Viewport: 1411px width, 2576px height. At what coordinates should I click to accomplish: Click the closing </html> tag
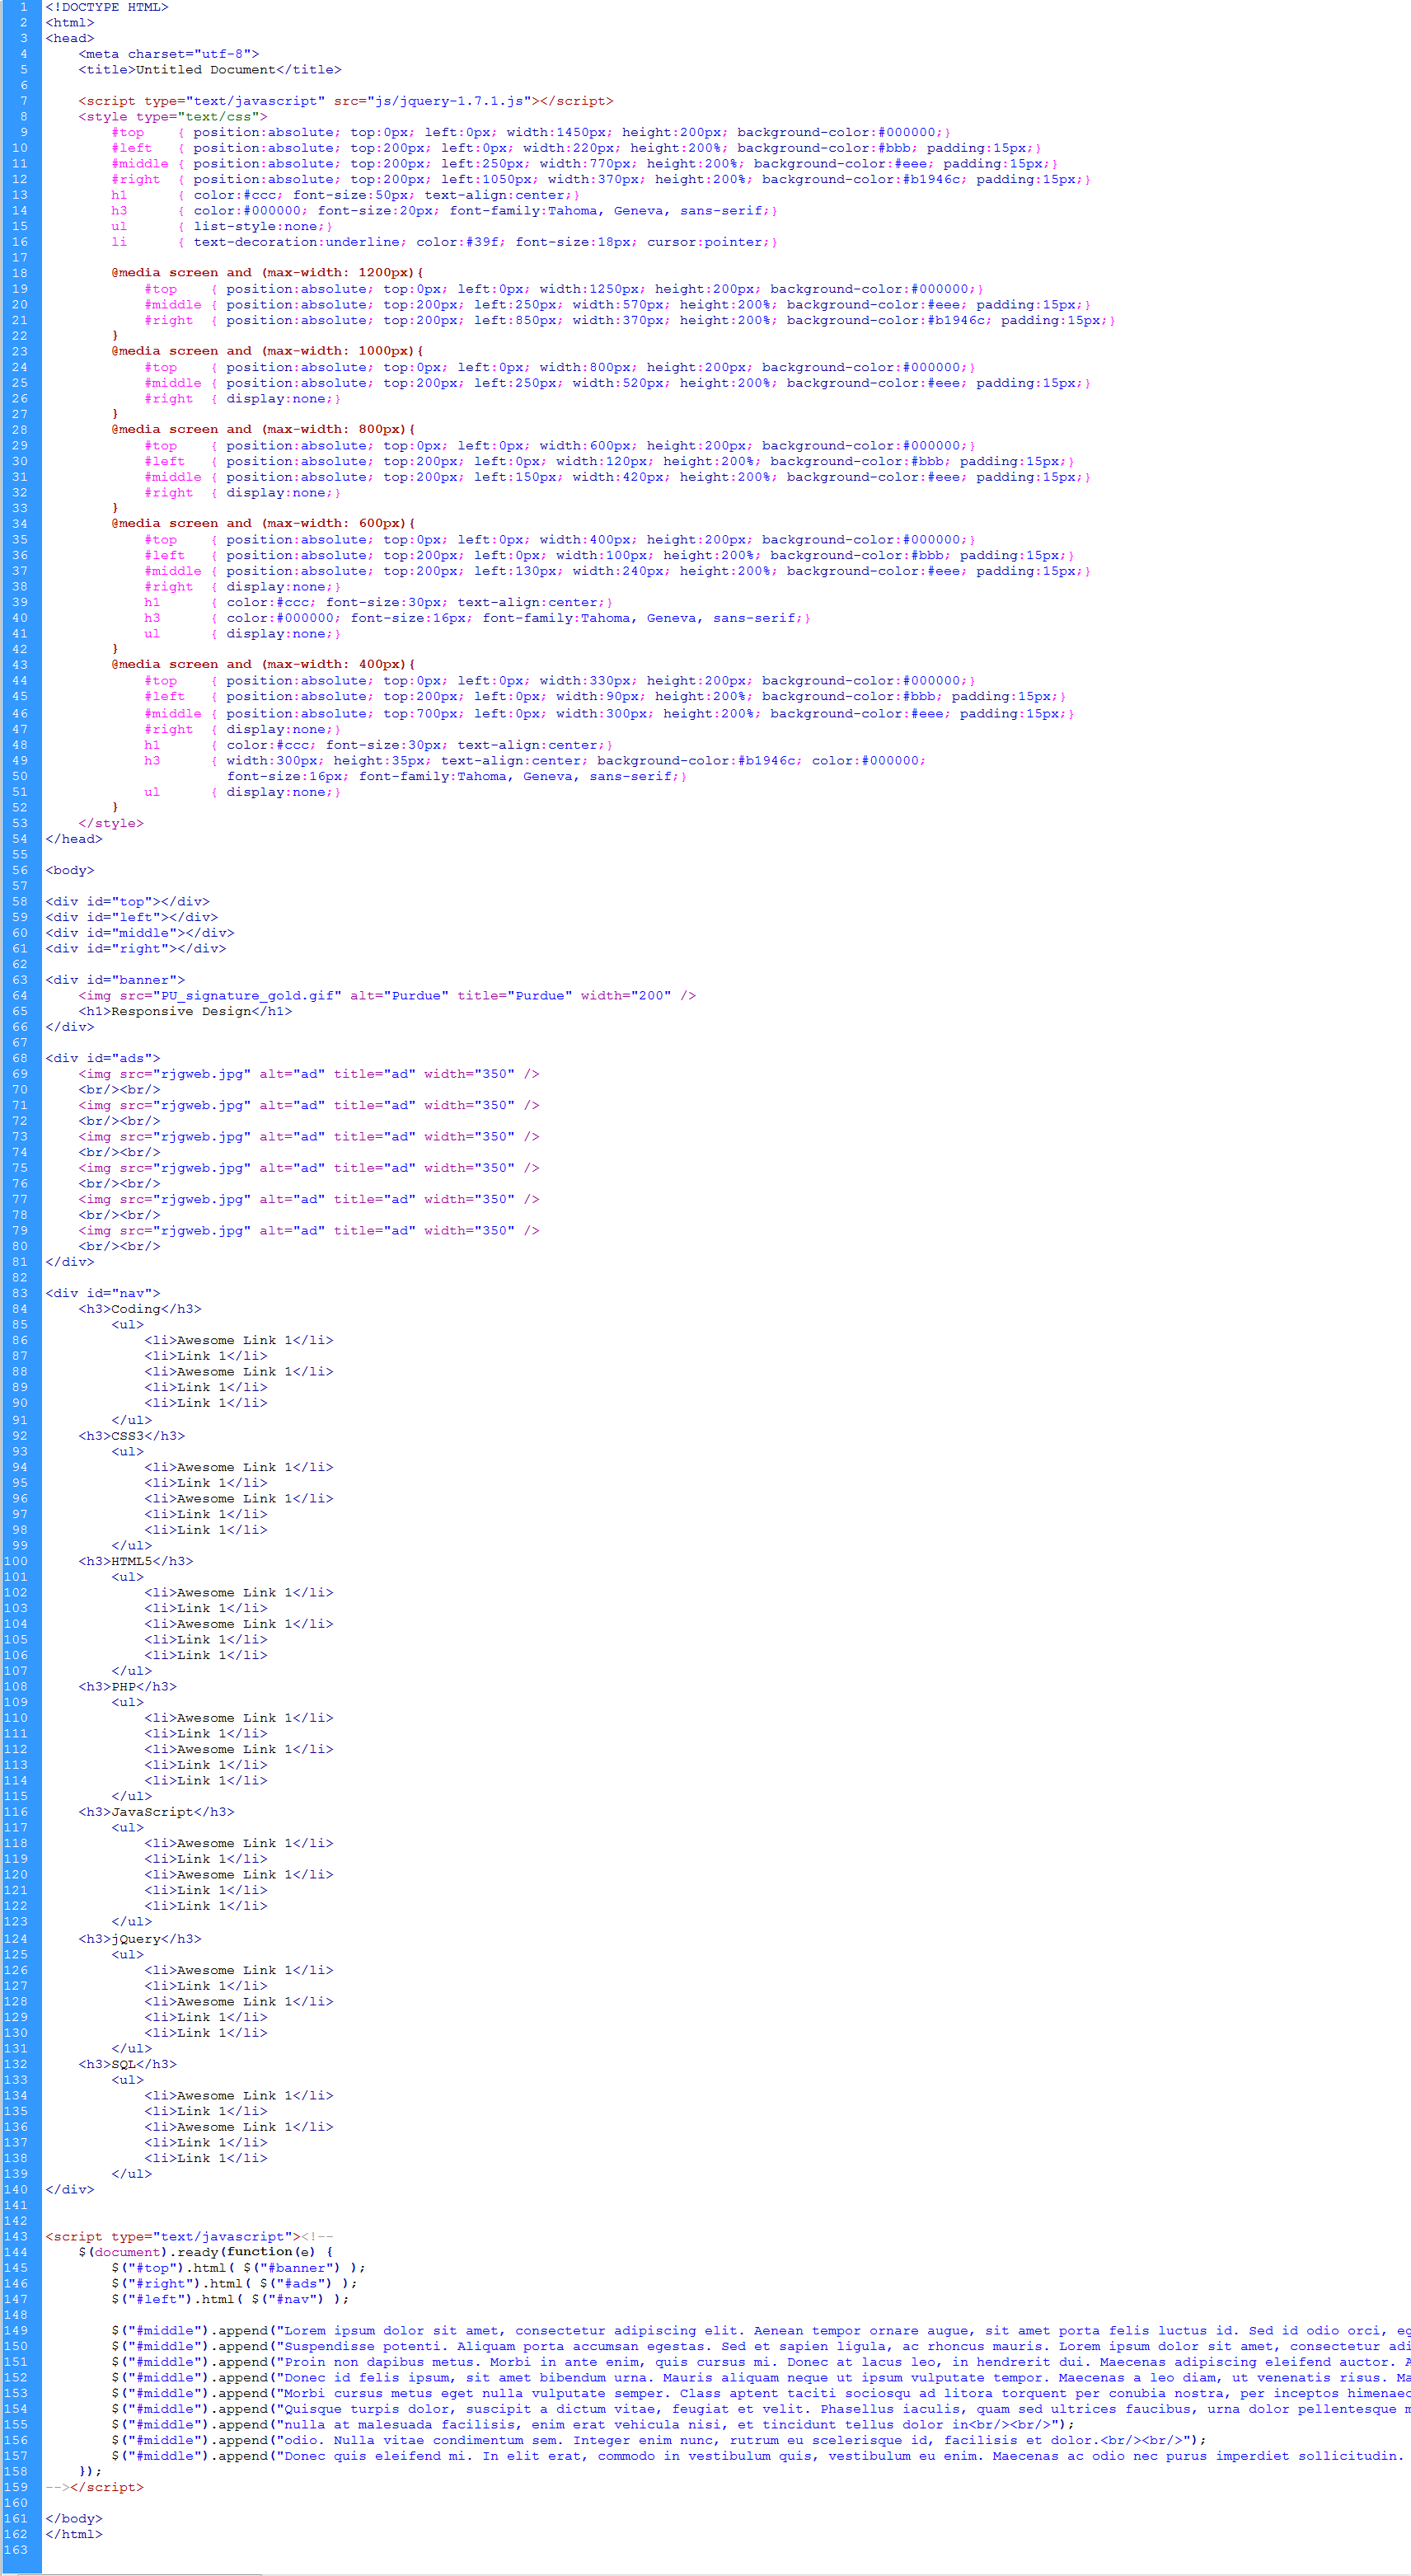[74, 2534]
